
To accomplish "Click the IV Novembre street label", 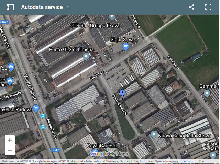I will point(11,96).
